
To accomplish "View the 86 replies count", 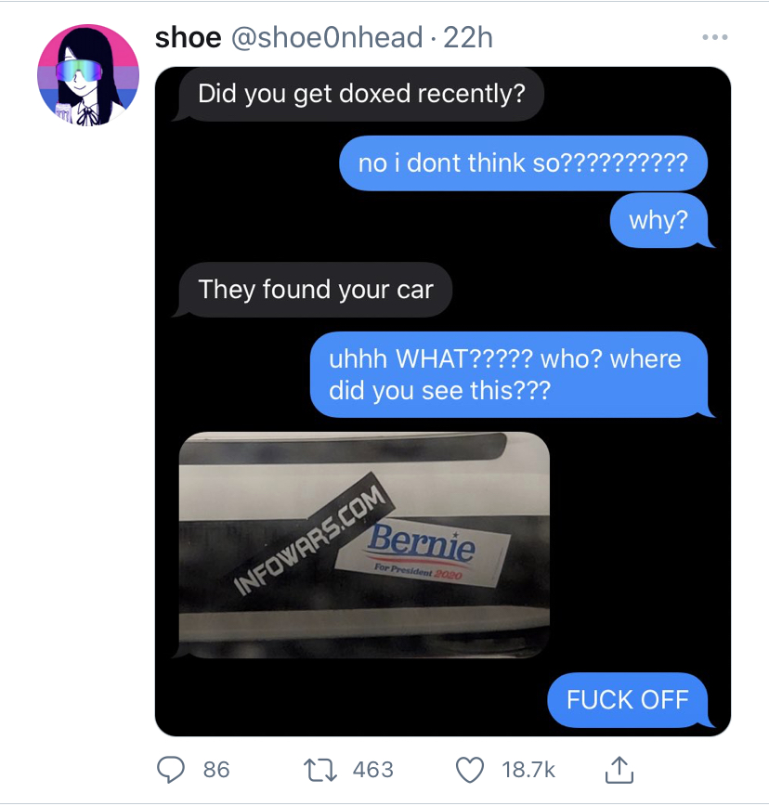I will pos(216,770).
